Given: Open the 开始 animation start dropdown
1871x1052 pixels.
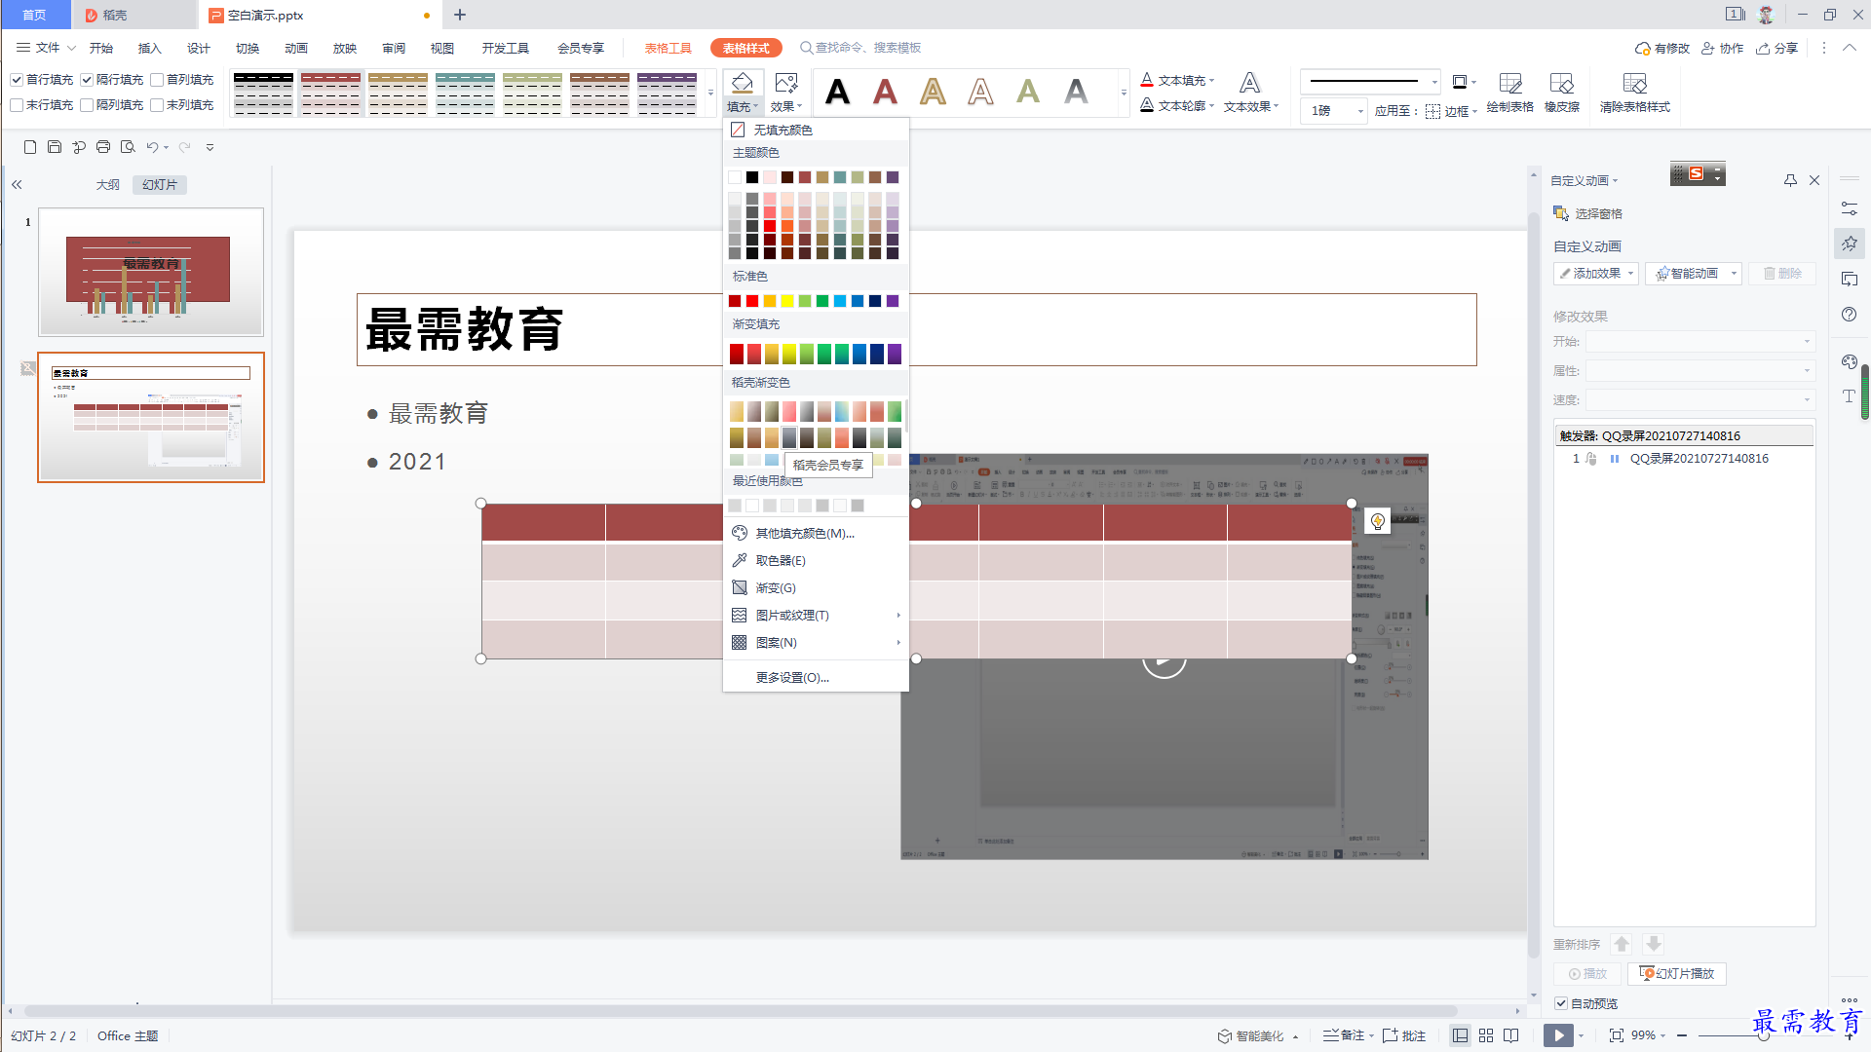Looking at the screenshot, I should (1699, 342).
